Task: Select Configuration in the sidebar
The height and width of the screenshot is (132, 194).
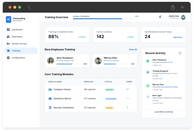Action: click(x=18, y=58)
